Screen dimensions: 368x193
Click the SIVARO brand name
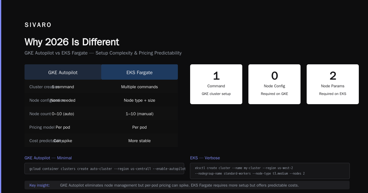pyautogui.click(x=38, y=25)
